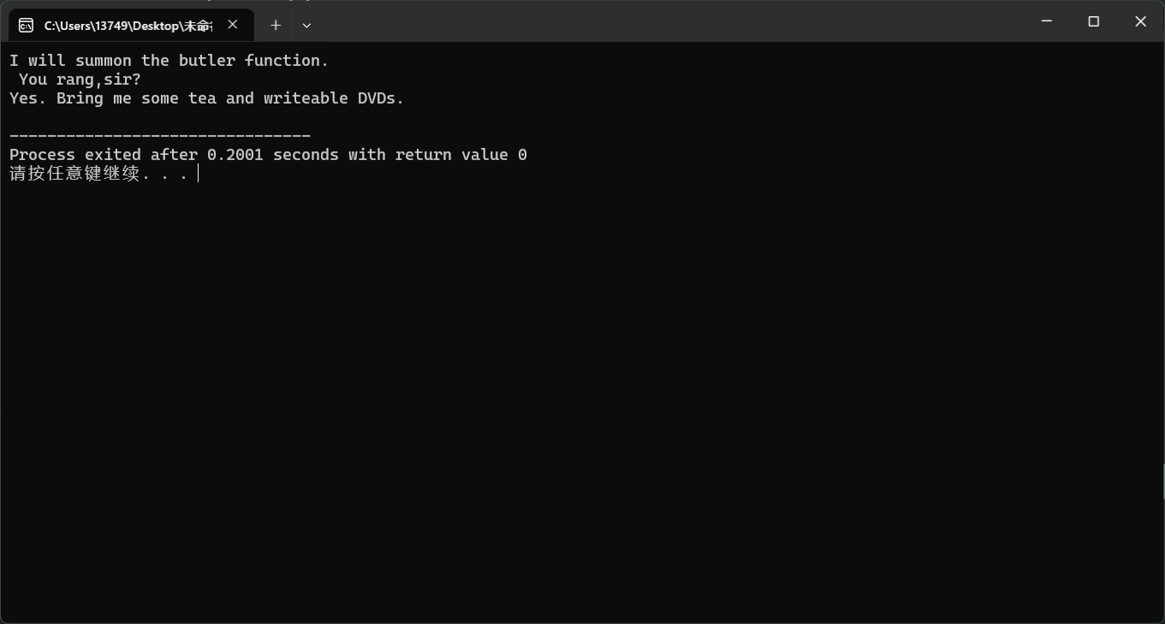Maximize the terminal window
This screenshot has height=624, width=1165.
pyautogui.click(x=1093, y=21)
